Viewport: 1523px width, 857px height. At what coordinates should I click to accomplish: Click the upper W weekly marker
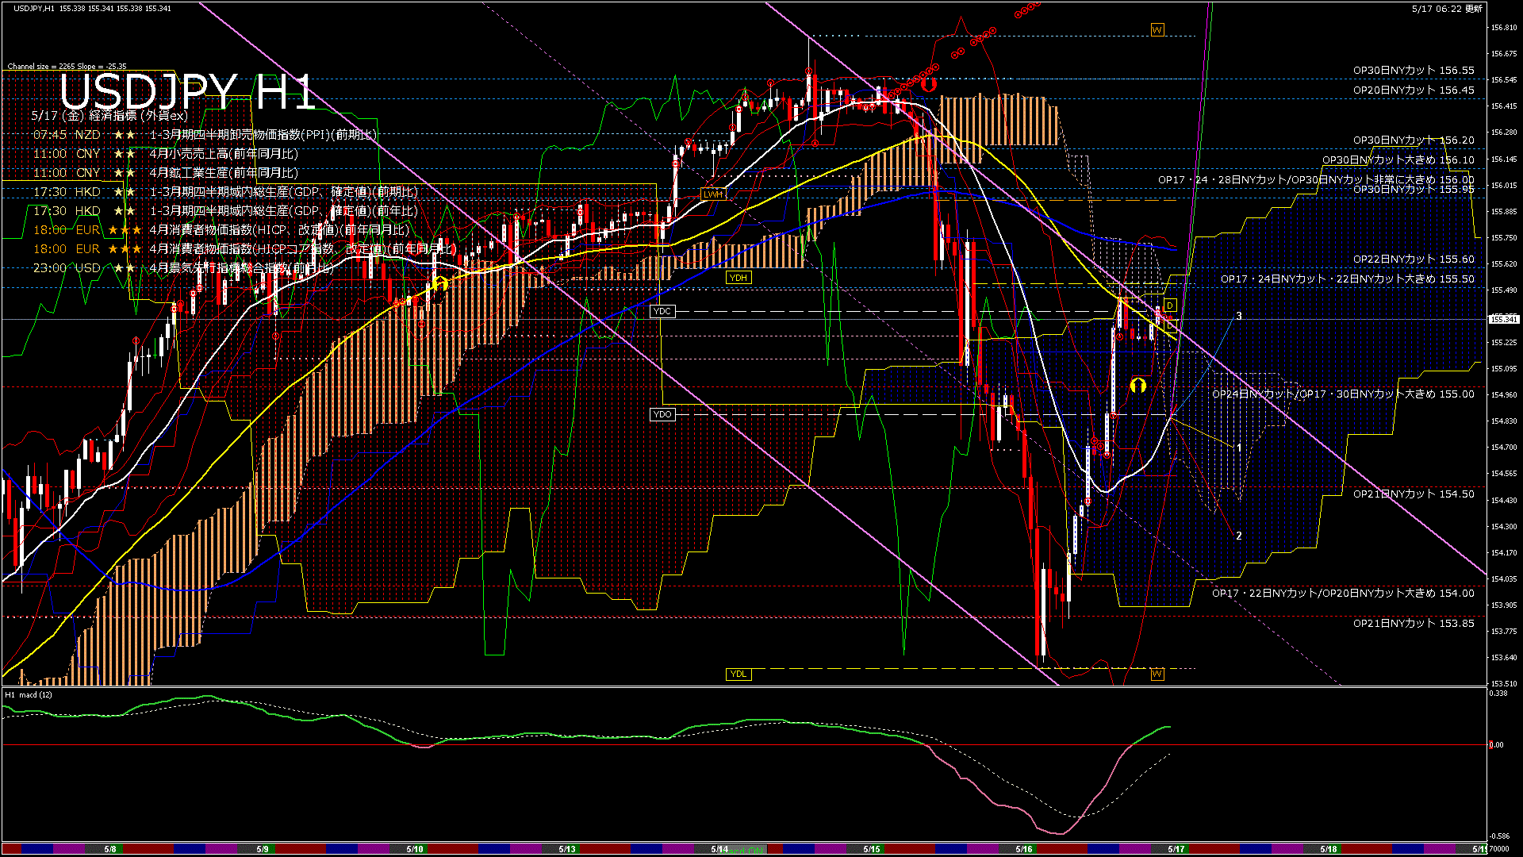click(1157, 29)
